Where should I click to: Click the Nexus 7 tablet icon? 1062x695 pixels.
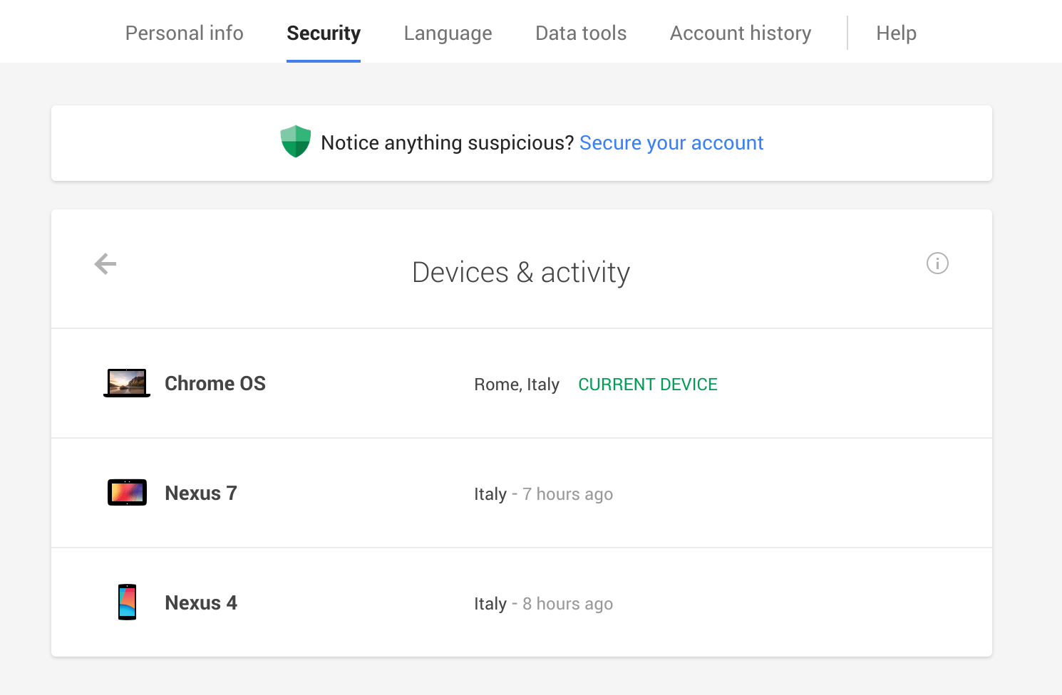[x=126, y=492]
